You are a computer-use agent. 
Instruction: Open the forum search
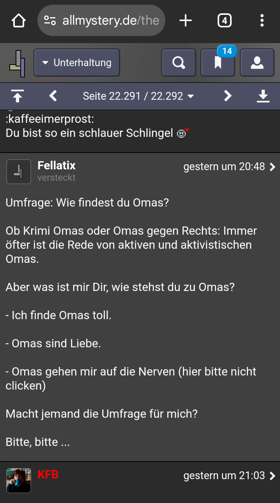(x=179, y=63)
